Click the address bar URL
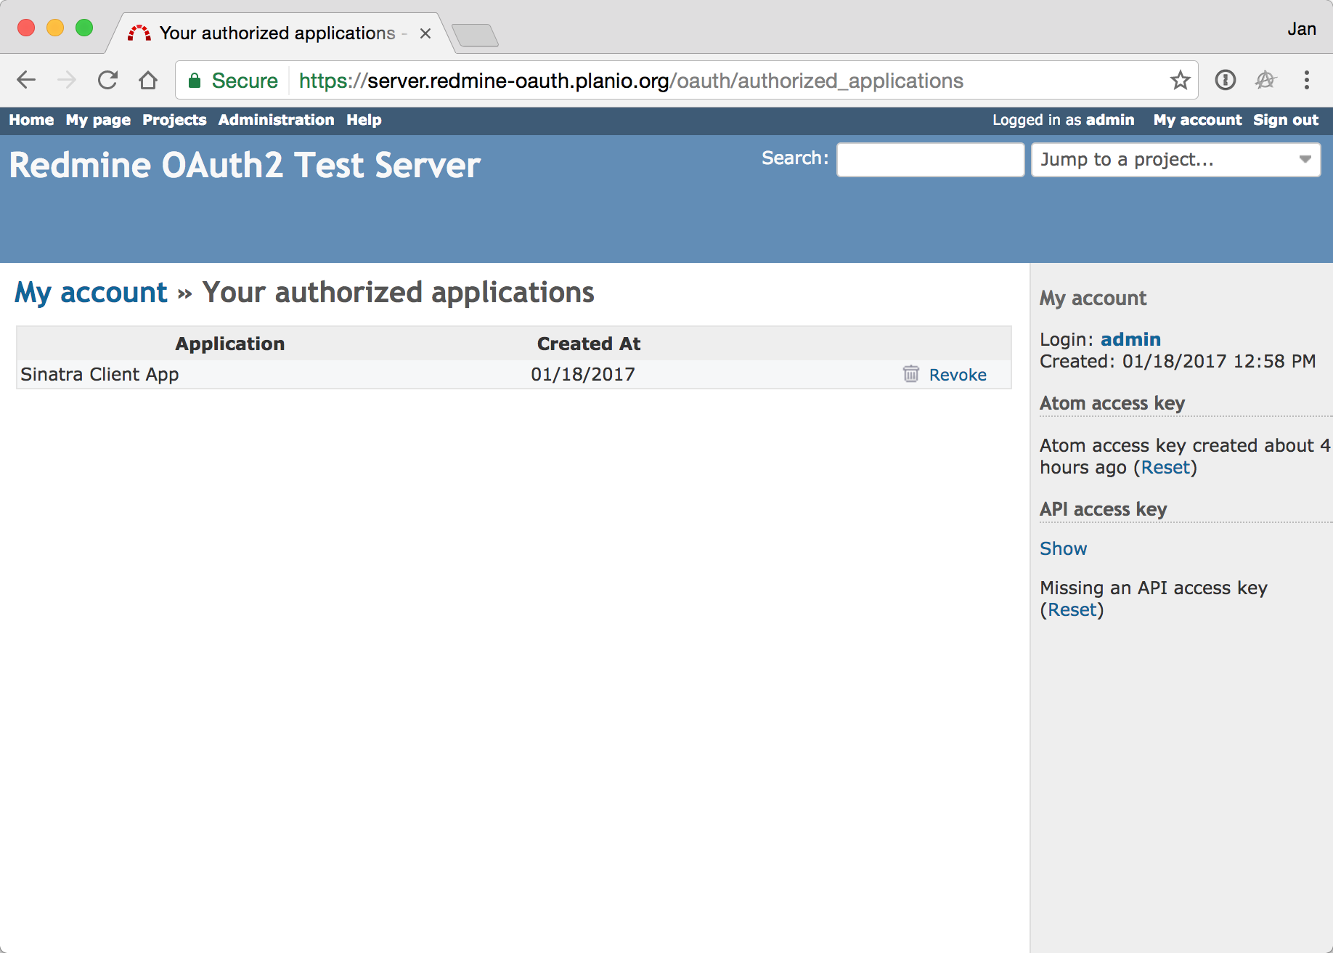Image resolution: width=1333 pixels, height=953 pixels. 631,81
